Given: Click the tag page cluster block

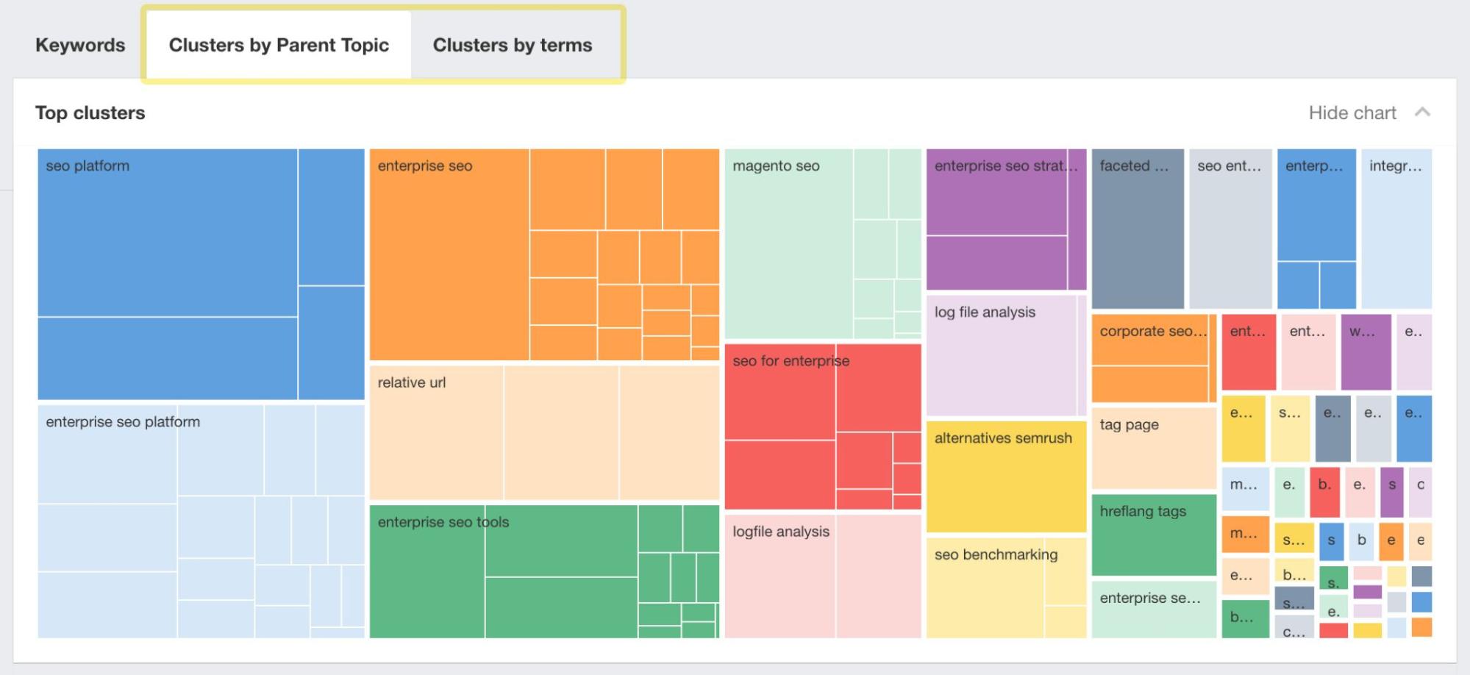Looking at the screenshot, I should [x=1151, y=441].
